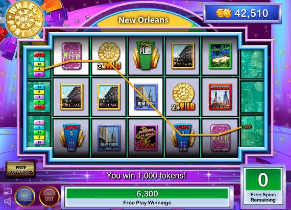Open the Prize Collections button
The image size is (291, 210).
click(x=20, y=170)
